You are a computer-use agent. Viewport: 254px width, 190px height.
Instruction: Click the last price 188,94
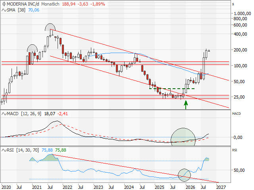(x=69, y=4)
